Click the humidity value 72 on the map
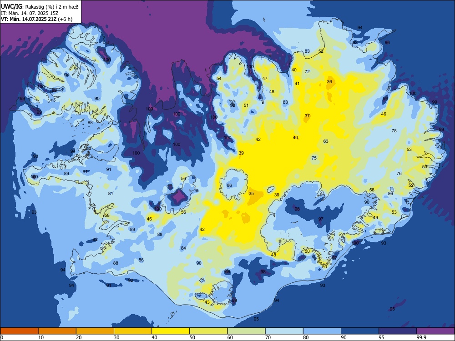The image size is (455, 341). (x=307, y=72)
